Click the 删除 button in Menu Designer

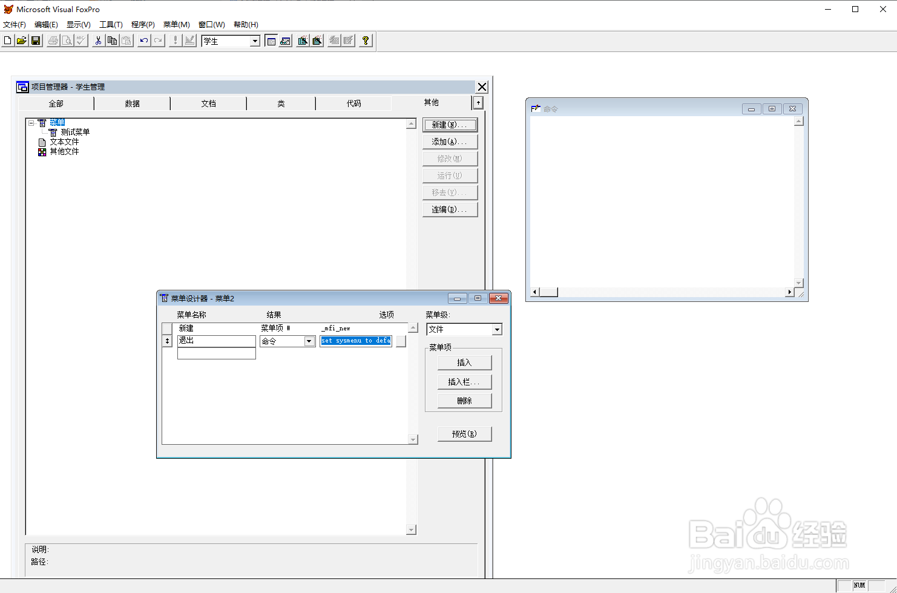point(464,401)
